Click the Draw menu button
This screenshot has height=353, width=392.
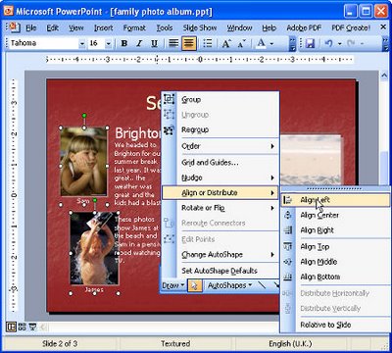tap(173, 285)
